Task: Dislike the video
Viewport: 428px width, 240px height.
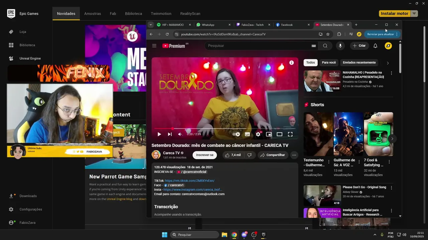Action: pos(249,155)
